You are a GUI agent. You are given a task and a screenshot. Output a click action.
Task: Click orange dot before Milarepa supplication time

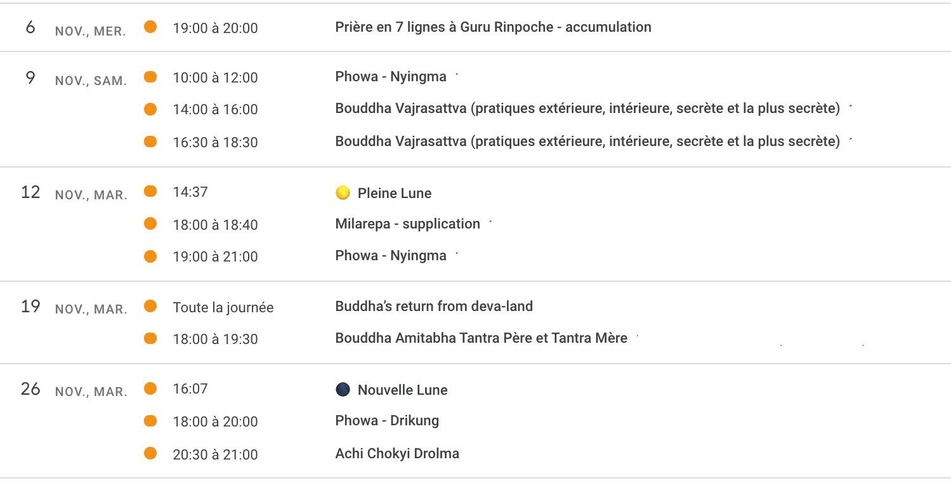pyautogui.click(x=150, y=223)
